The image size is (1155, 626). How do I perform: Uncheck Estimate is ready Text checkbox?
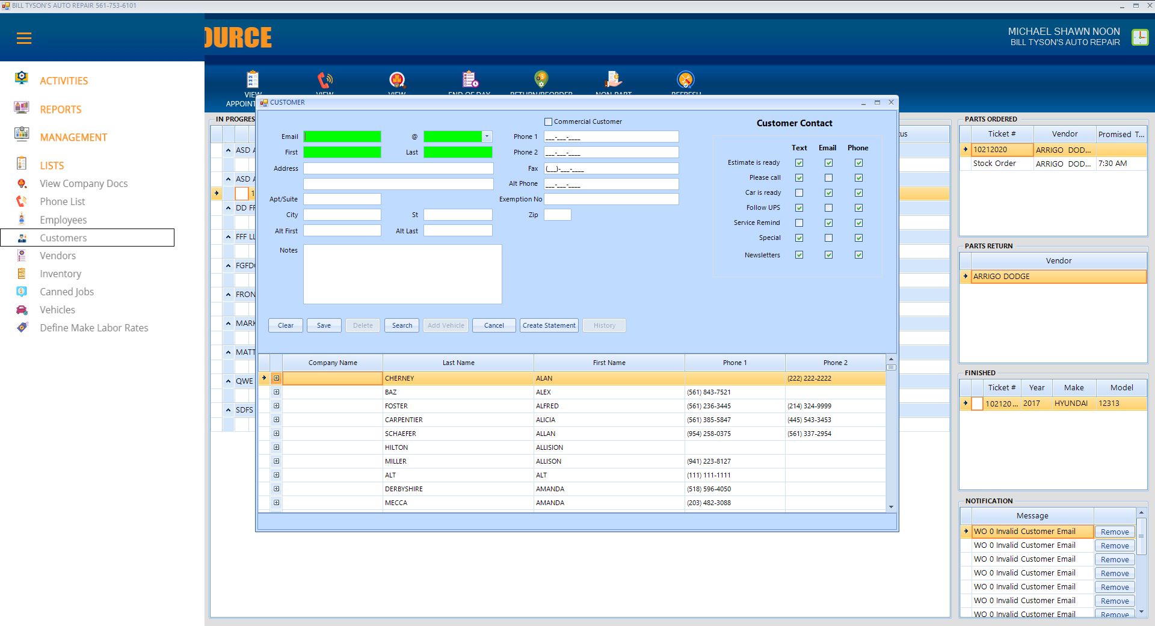[799, 163]
